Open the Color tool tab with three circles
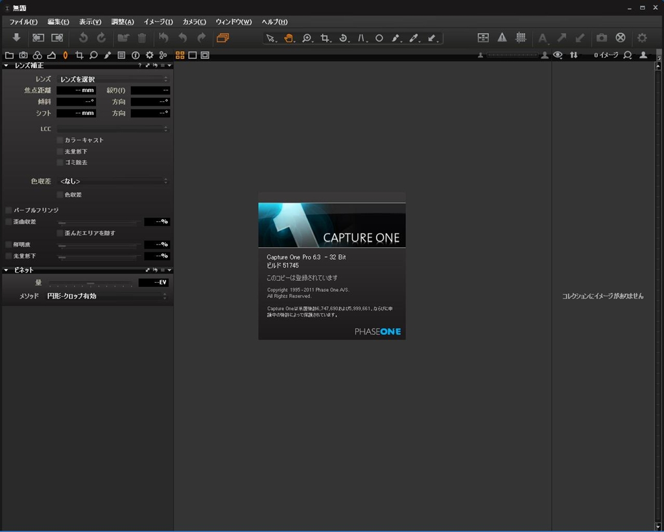This screenshot has height=532, width=664. click(x=37, y=55)
